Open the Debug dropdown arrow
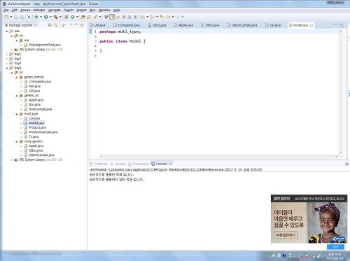The height and width of the screenshot is (261, 350). (41, 17)
